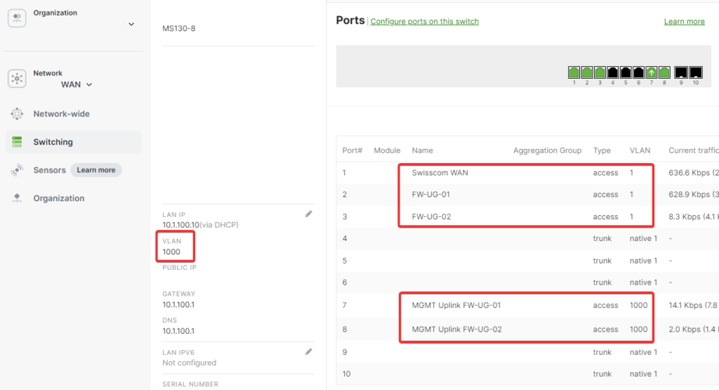The image size is (719, 390).
Task: Click the Sensors sidebar icon
Action: click(17, 170)
